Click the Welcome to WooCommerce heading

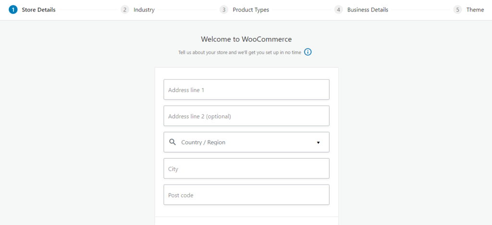click(246, 39)
